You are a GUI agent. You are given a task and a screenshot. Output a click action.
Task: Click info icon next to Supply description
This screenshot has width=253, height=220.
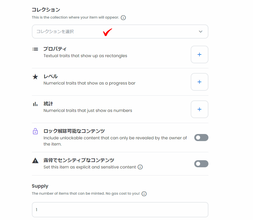coord(144,193)
